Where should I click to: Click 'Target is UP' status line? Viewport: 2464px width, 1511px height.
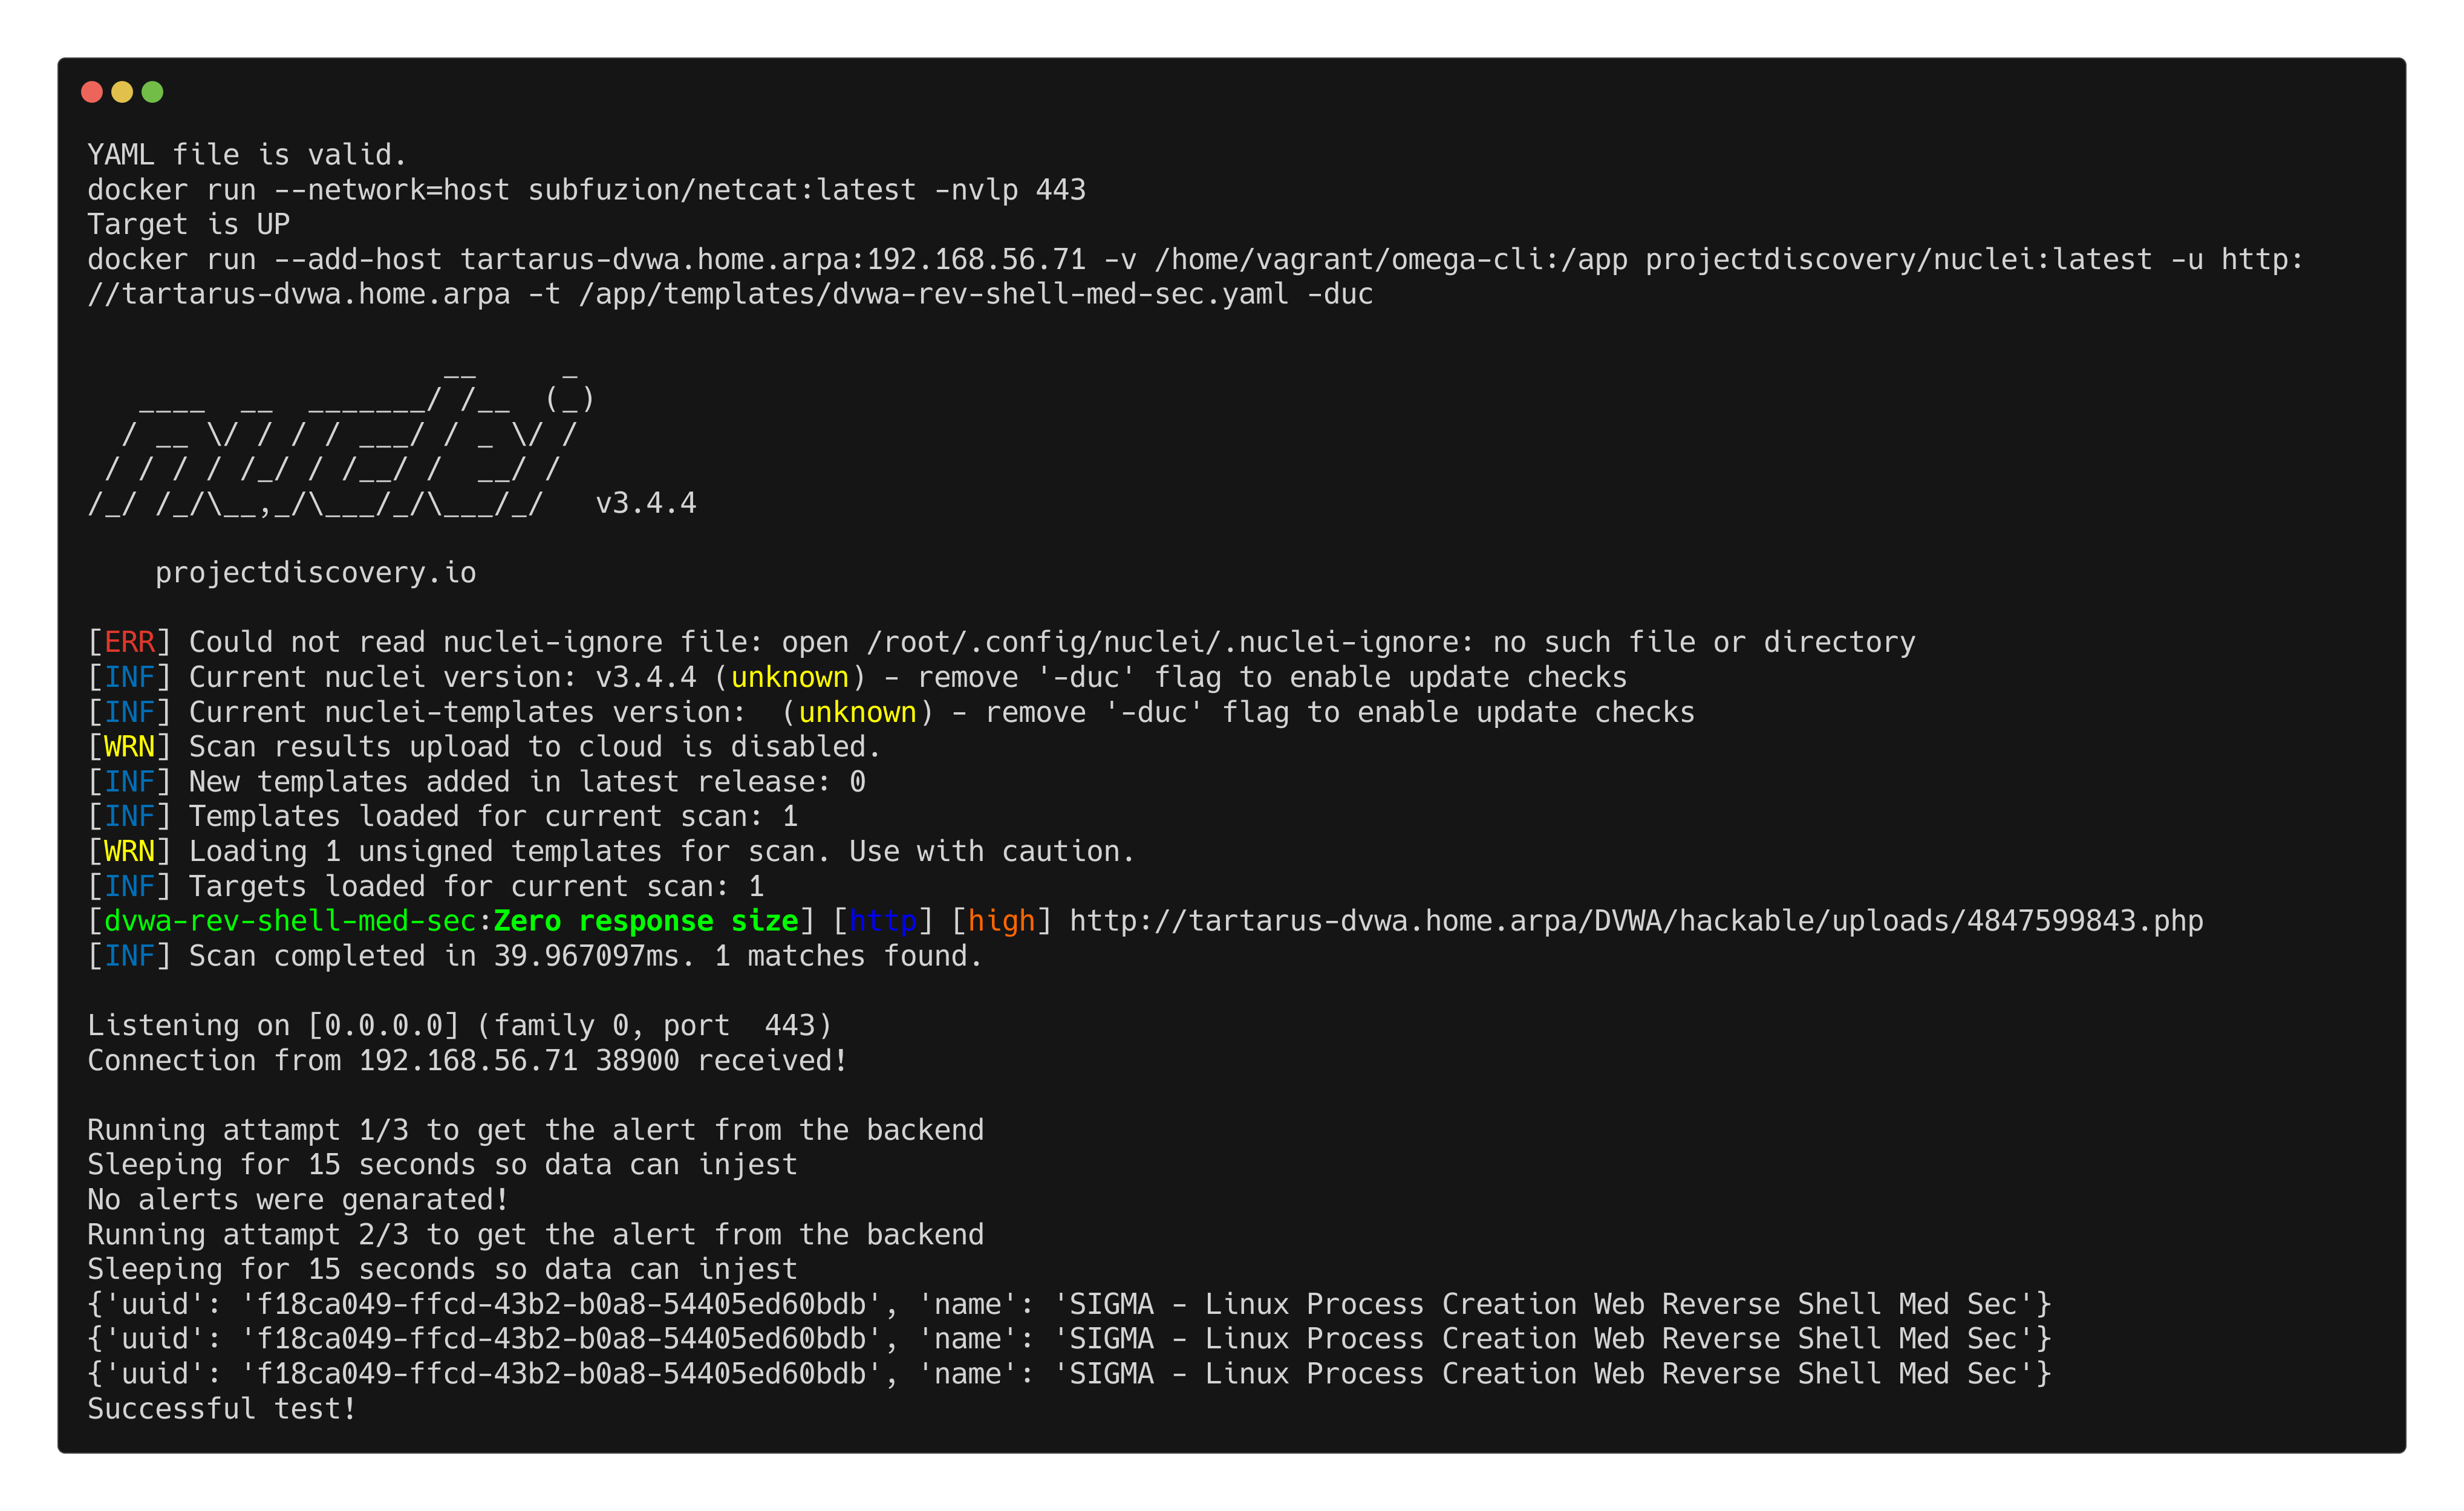[188, 224]
